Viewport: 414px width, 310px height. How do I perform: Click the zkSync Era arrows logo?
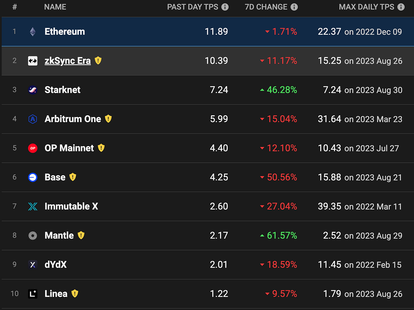coord(33,61)
